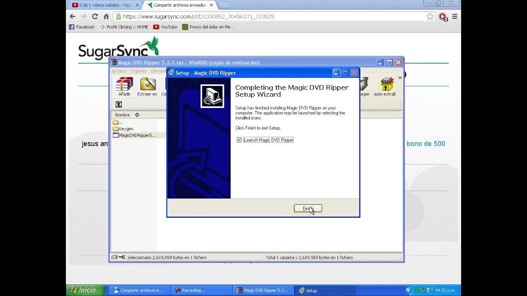Open the Facebook bookmark
The height and width of the screenshot is (296, 527).
pos(82,27)
